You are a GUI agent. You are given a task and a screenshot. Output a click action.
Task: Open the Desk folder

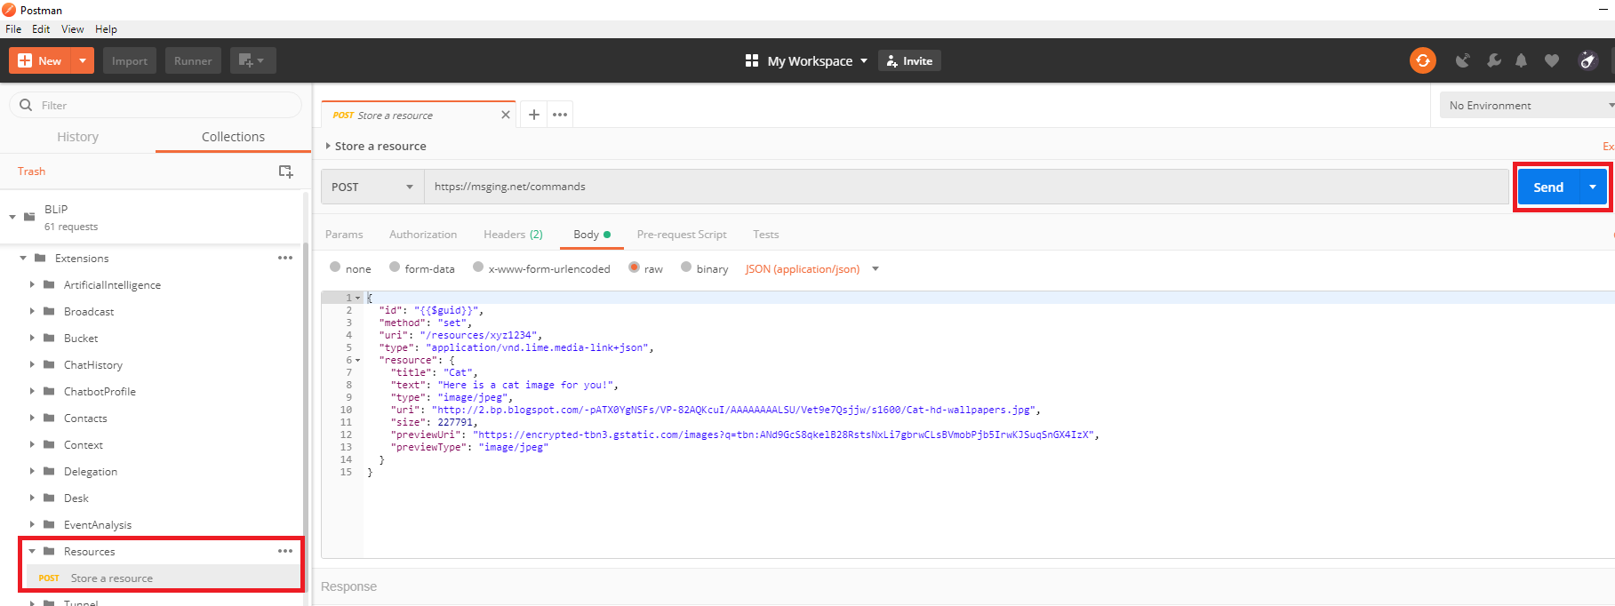tap(76, 498)
